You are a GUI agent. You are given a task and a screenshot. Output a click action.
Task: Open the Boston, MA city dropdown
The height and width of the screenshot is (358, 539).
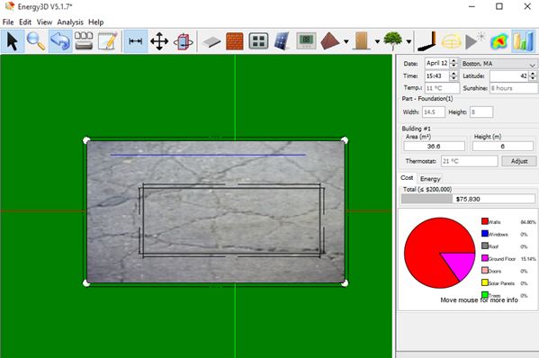499,64
